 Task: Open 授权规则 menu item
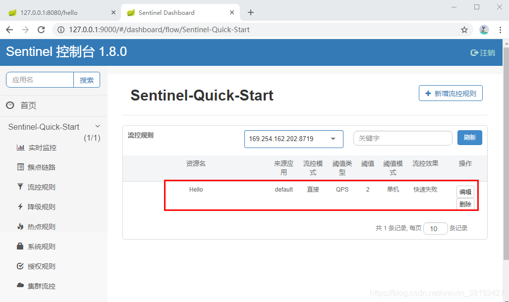point(42,266)
